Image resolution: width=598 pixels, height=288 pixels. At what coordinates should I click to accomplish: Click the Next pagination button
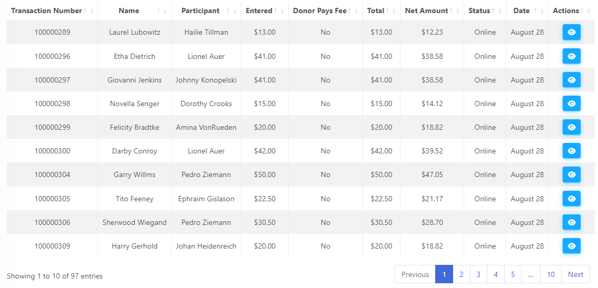[575, 274]
